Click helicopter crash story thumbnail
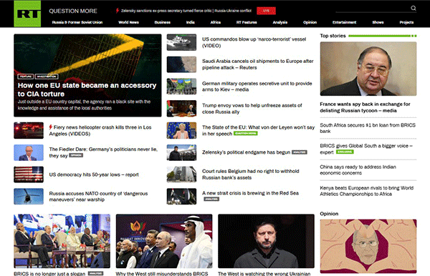This screenshot has height=276, width=430. click(x=29, y=130)
